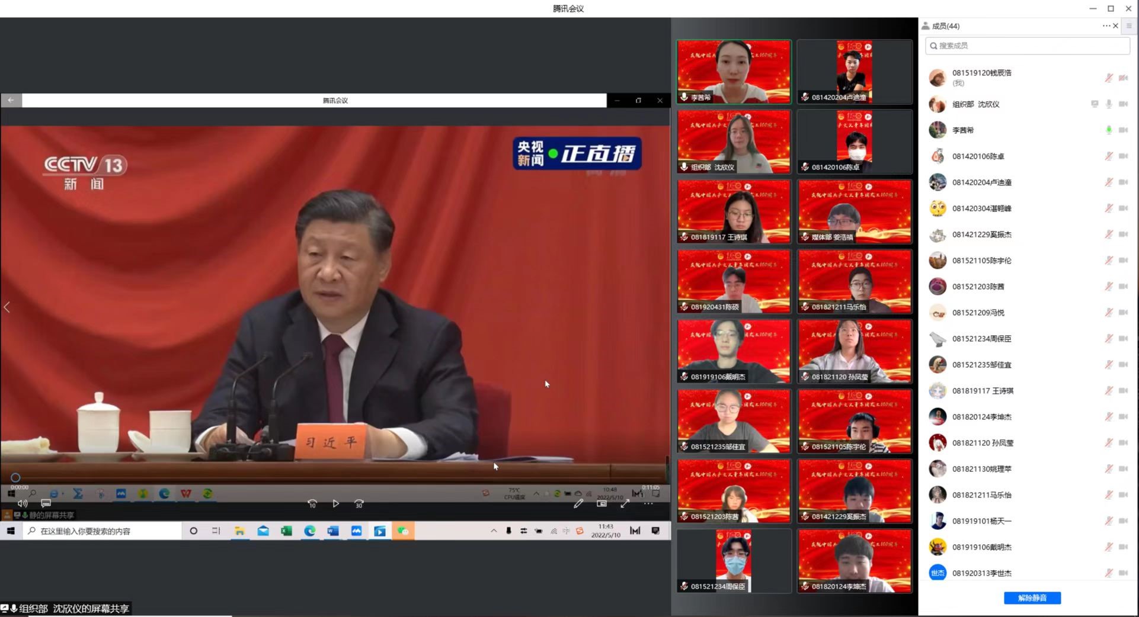Click the 成员(44) members panel header
Screen dimensions: 1139x617
point(945,26)
